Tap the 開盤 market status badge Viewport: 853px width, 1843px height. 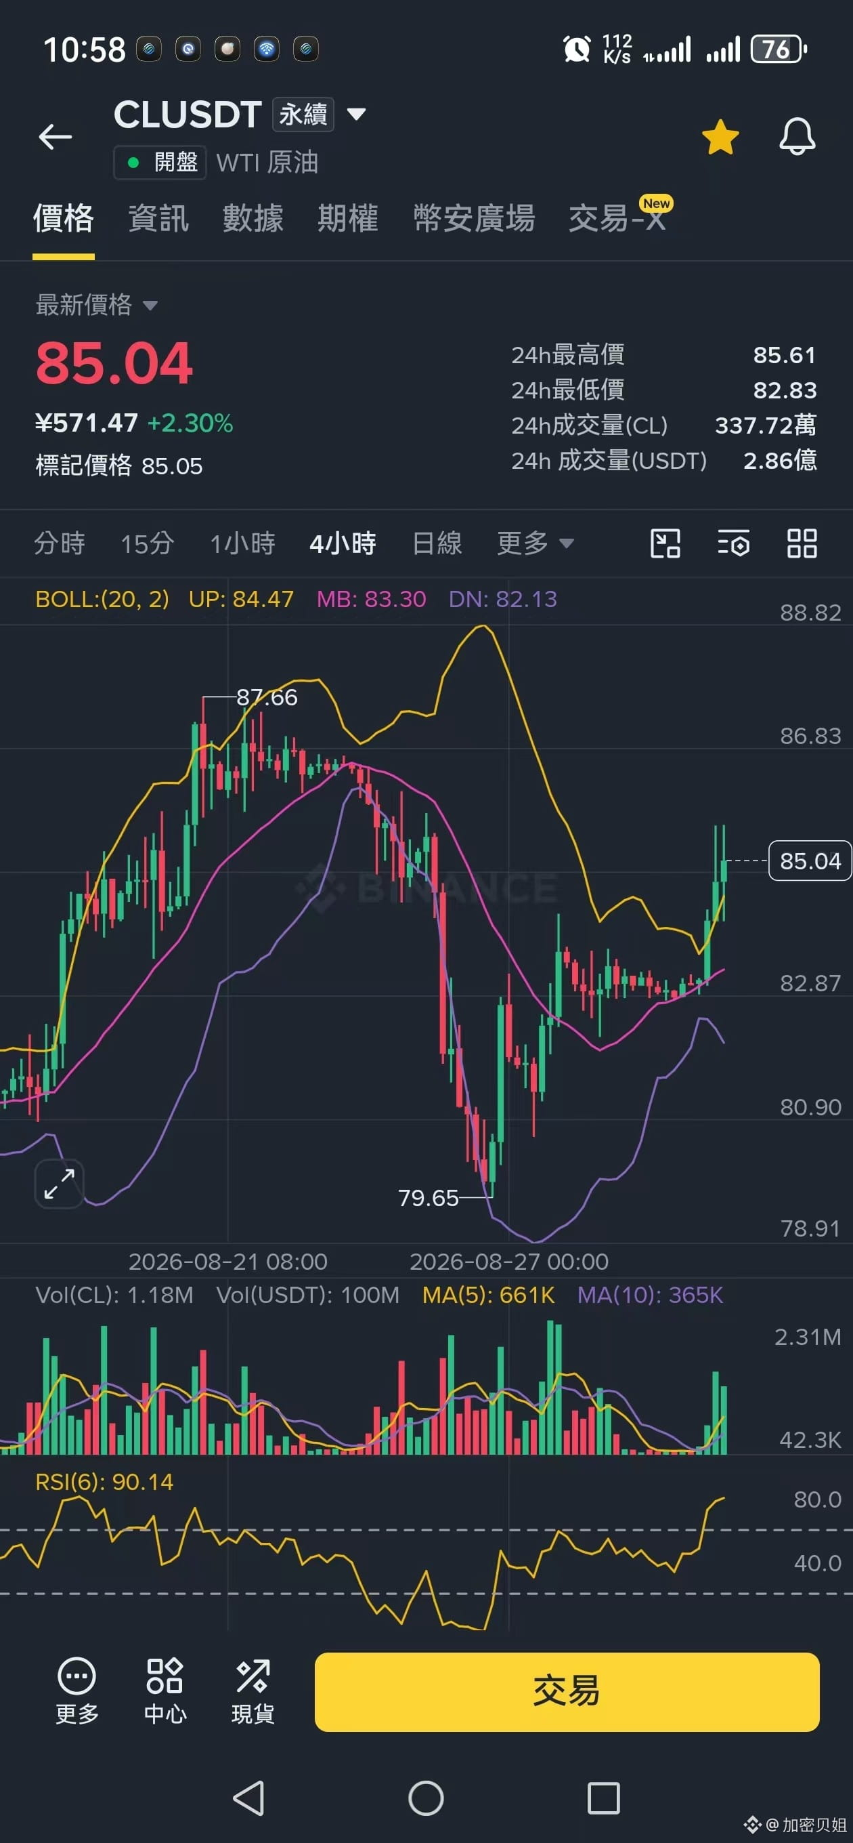pos(160,163)
